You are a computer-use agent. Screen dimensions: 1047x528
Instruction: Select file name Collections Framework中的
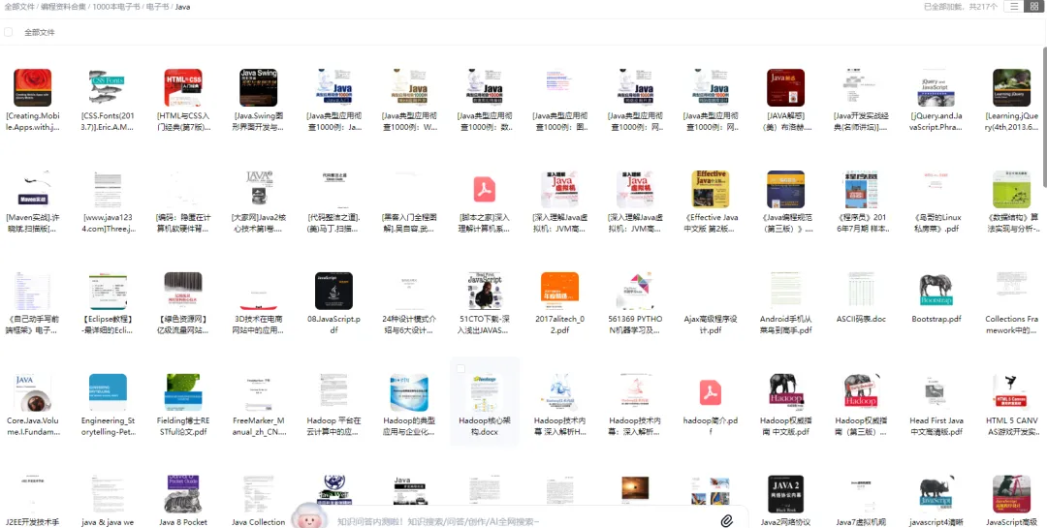click(x=1011, y=325)
